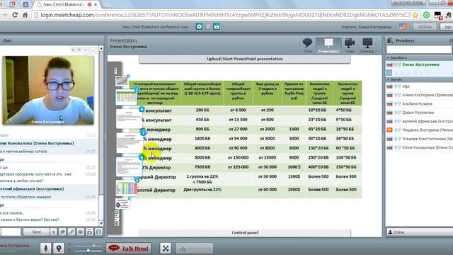453x255 pixels.
Task: Click the Золотой Директор row label
Action: pyautogui.click(x=156, y=191)
